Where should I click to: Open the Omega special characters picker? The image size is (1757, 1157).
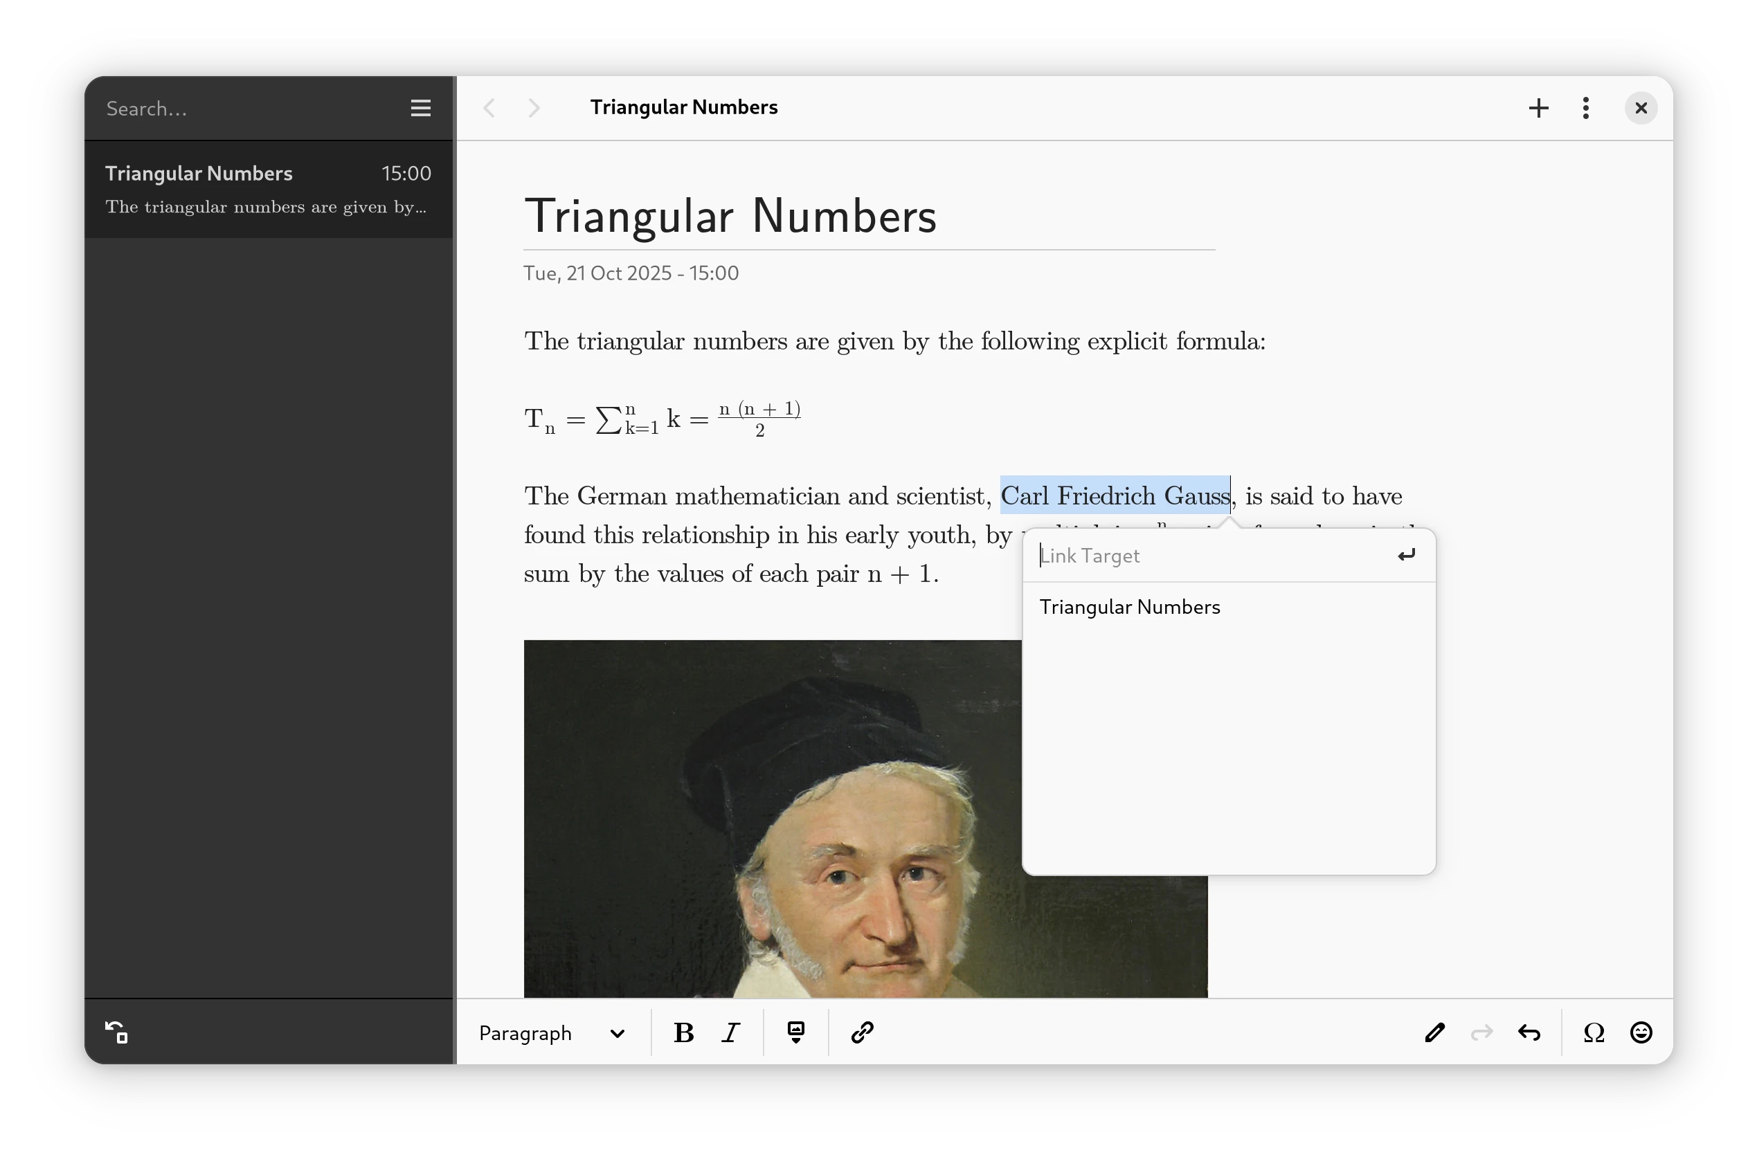tap(1594, 1032)
